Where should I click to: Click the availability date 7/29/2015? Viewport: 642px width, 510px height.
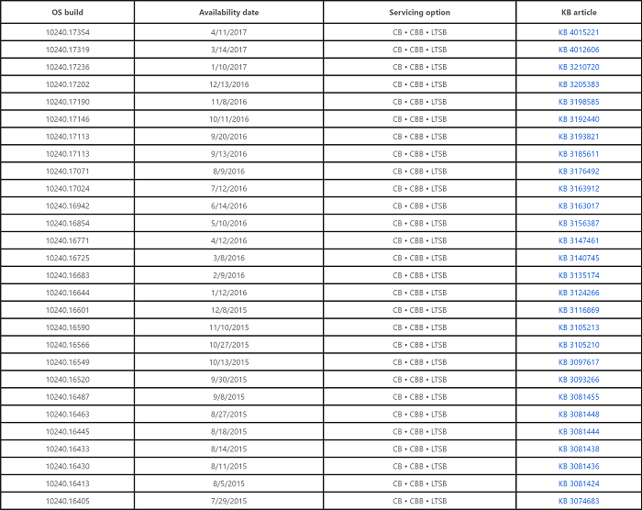(x=229, y=501)
